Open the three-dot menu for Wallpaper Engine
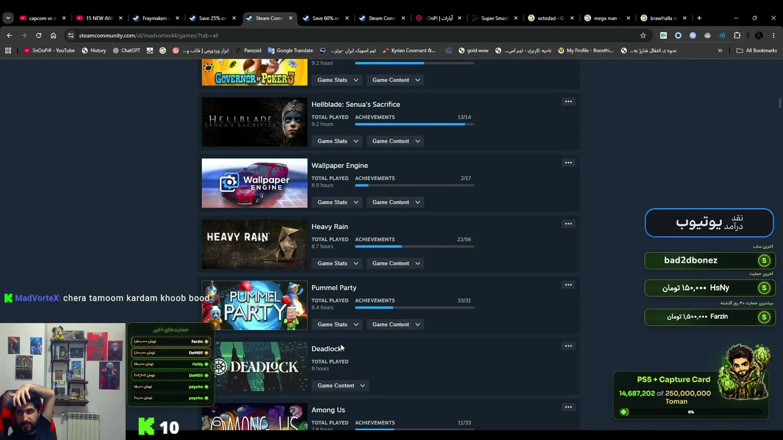This screenshot has width=783, height=440. click(x=568, y=163)
